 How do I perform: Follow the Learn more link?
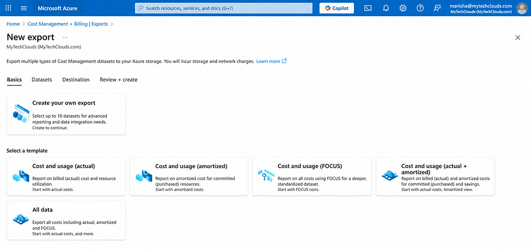point(268,61)
